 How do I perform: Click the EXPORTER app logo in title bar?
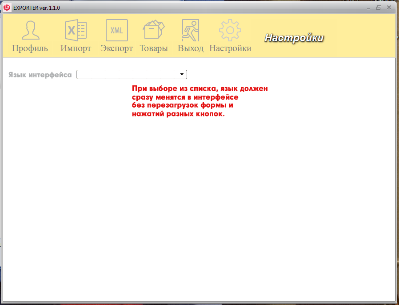click(x=7, y=8)
